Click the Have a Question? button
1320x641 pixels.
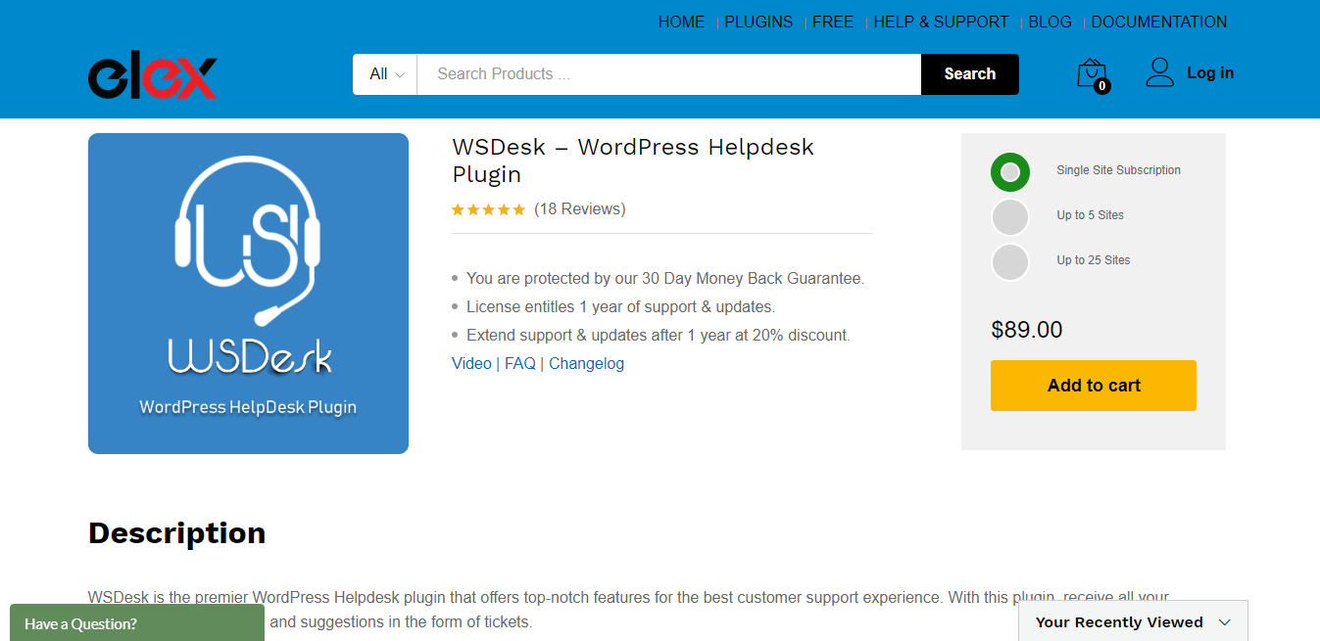coord(137,622)
